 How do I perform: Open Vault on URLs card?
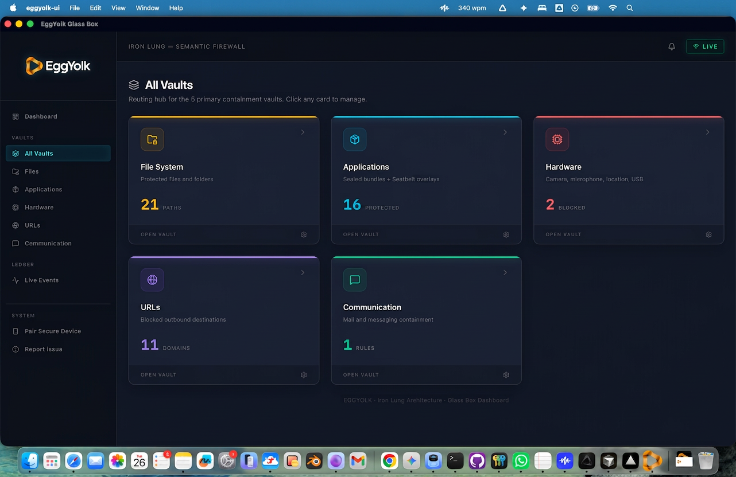pyautogui.click(x=158, y=375)
